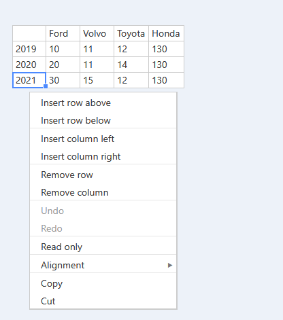Choose Copy from context menu
The image size is (283, 320).
tap(103, 283)
